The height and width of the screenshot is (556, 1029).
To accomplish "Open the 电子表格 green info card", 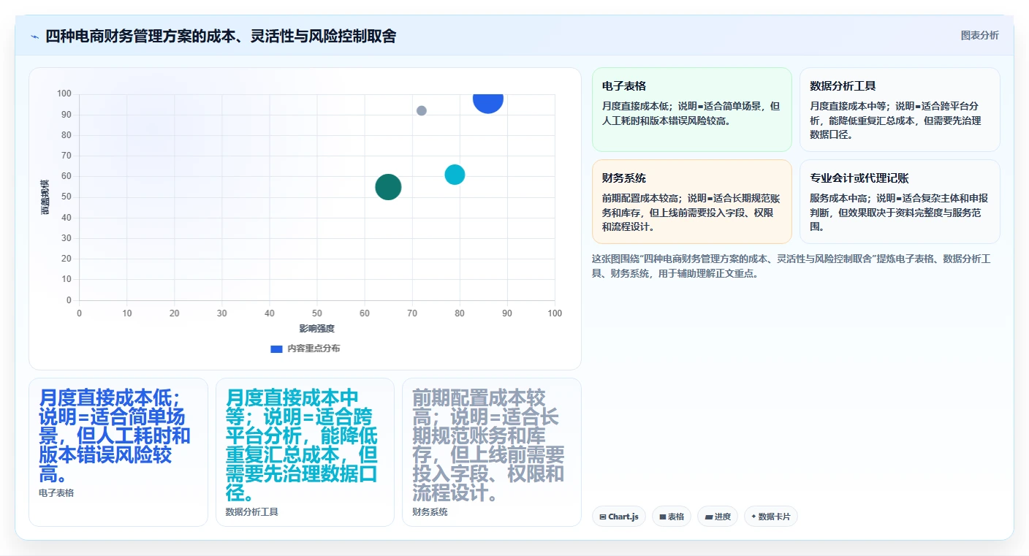I will click(x=692, y=110).
